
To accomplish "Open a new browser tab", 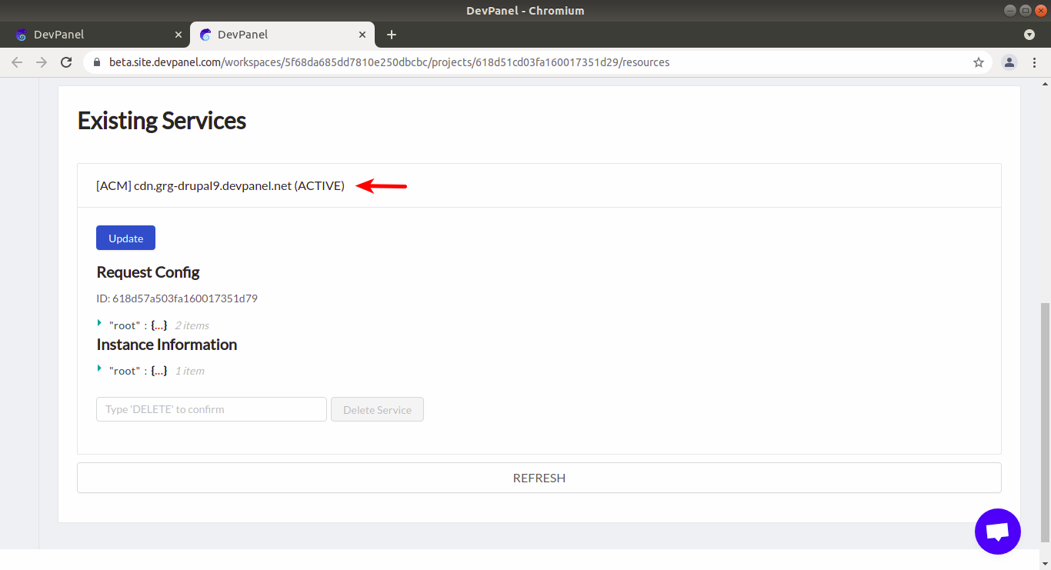I will [x=392, y=35].
